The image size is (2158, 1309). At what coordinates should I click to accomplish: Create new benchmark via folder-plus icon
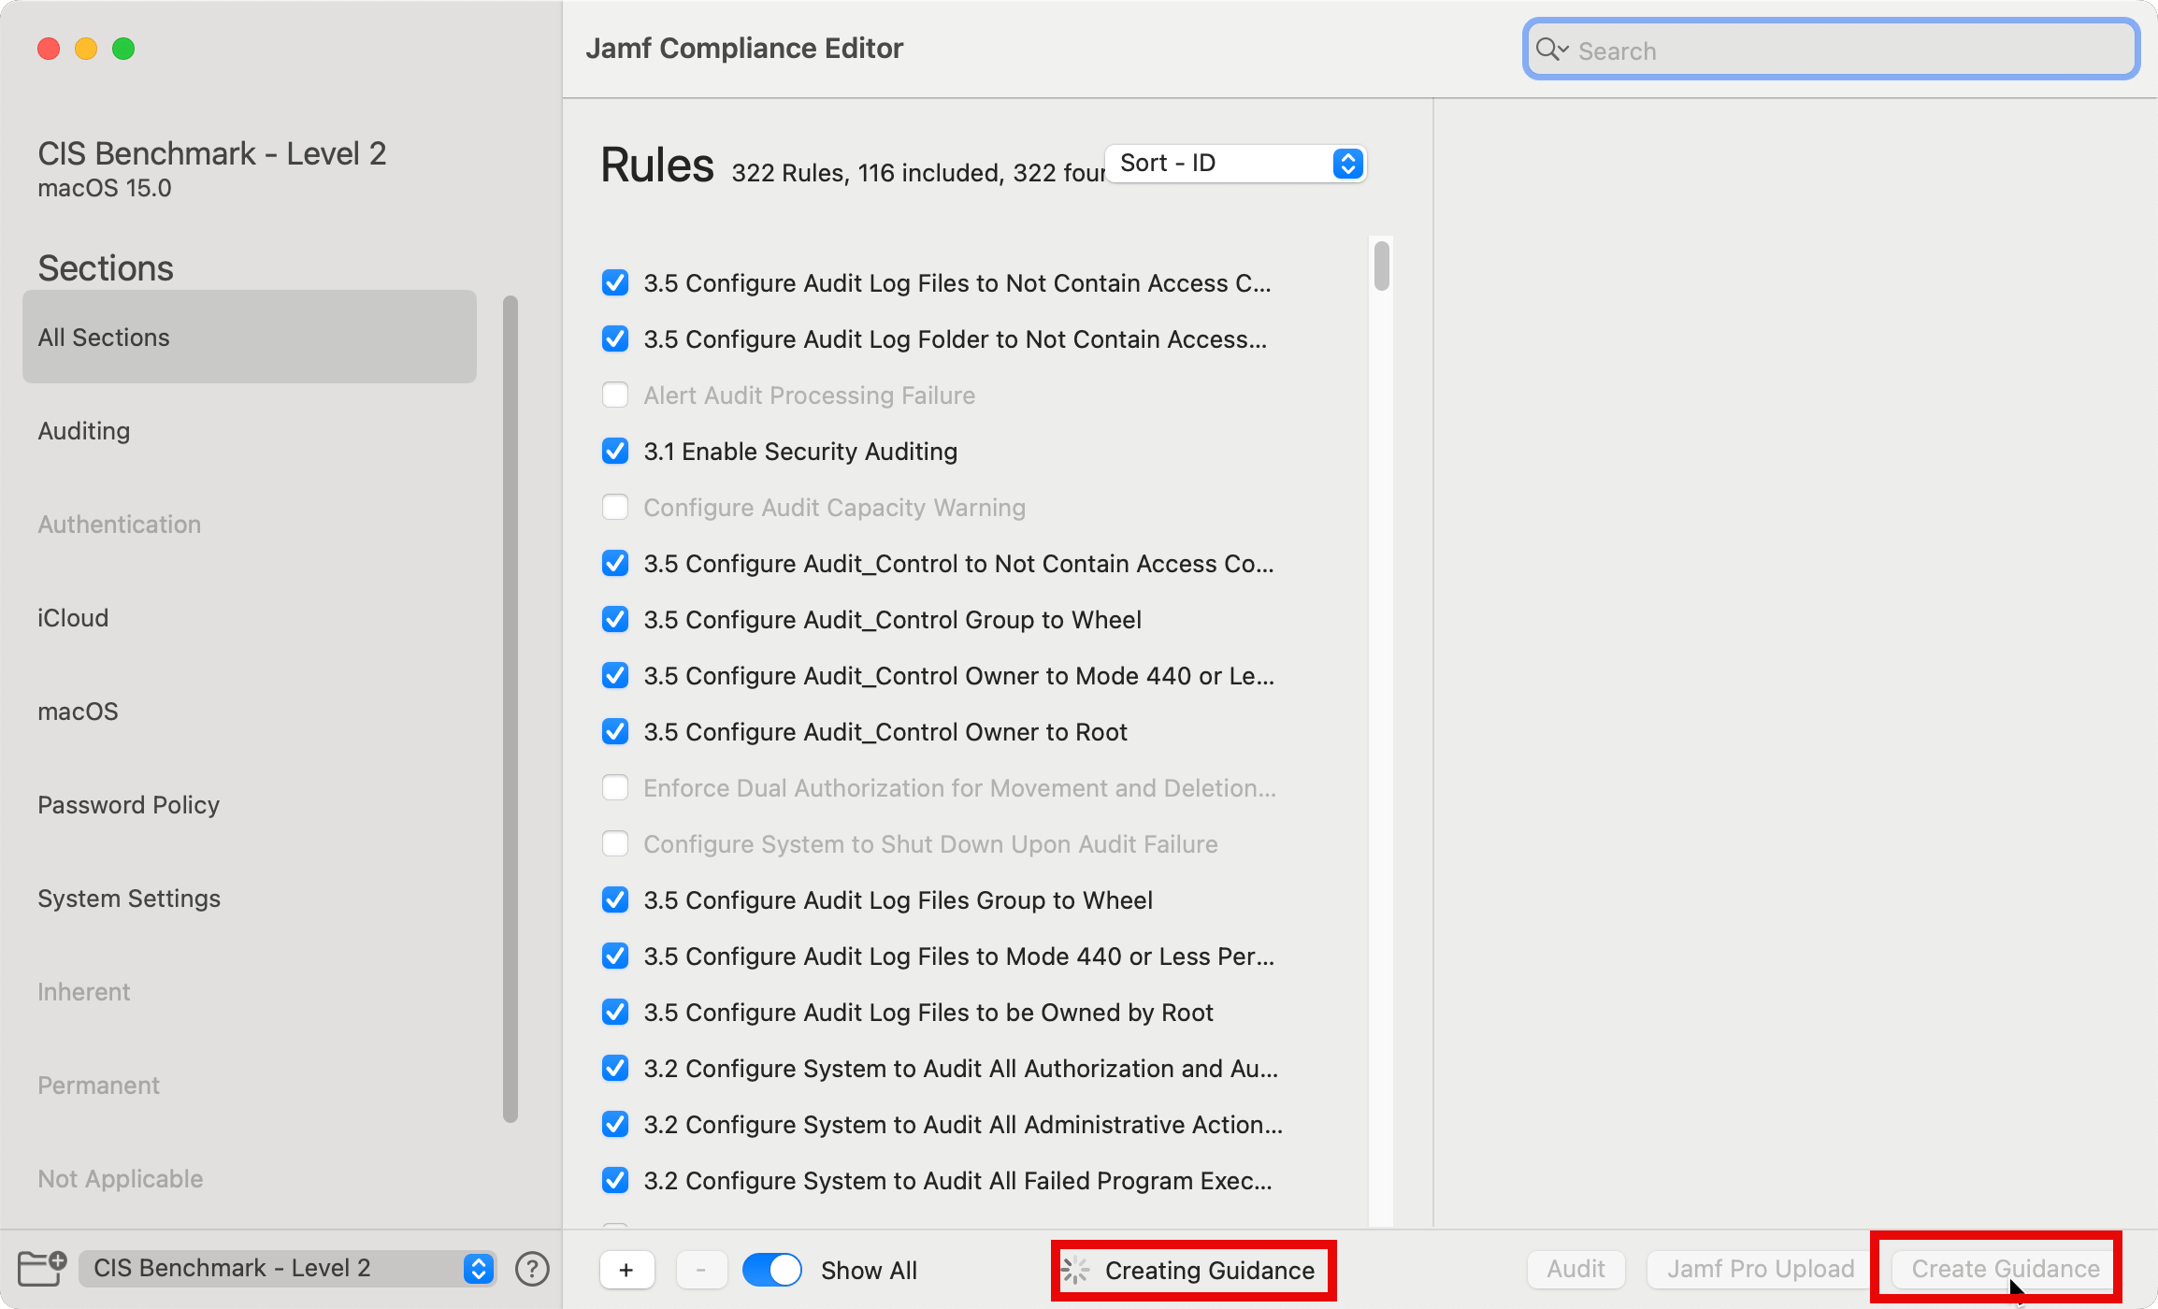(41, 1269)
